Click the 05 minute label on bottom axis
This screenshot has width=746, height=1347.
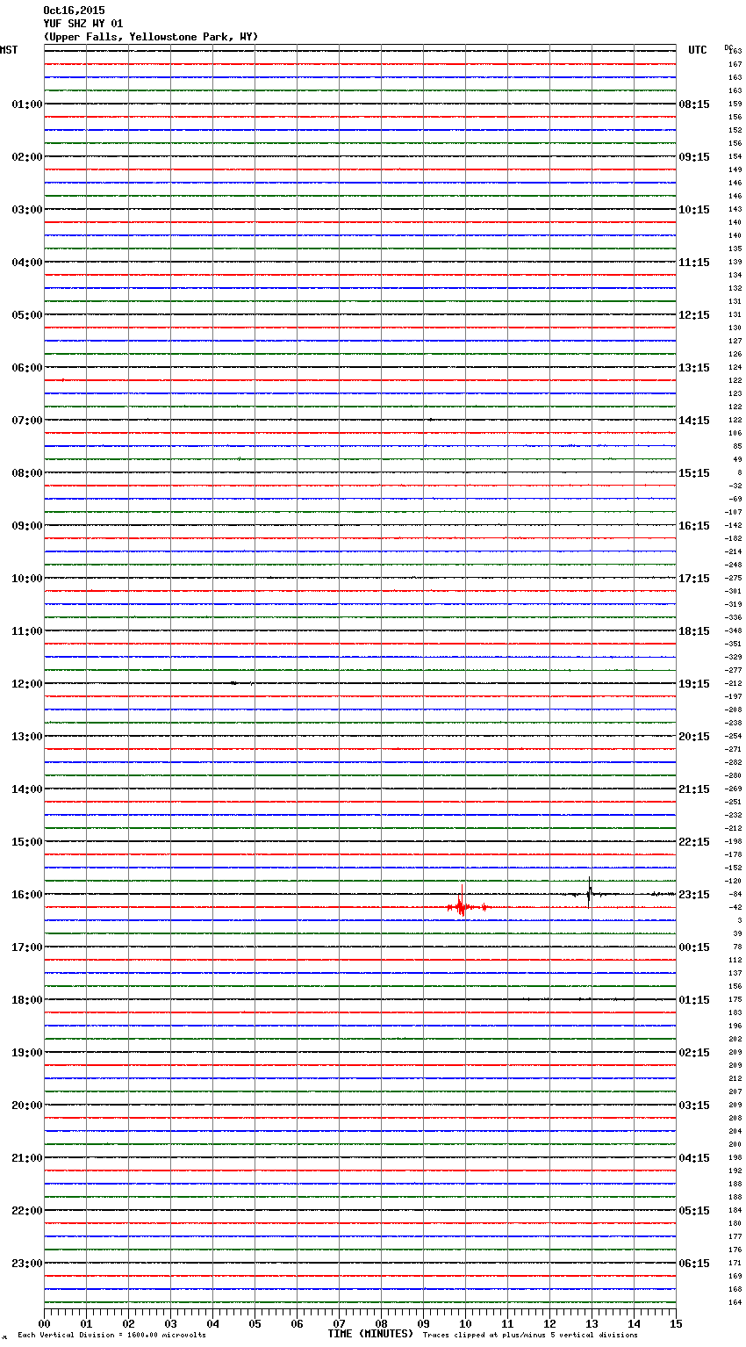coord(255,1323)
